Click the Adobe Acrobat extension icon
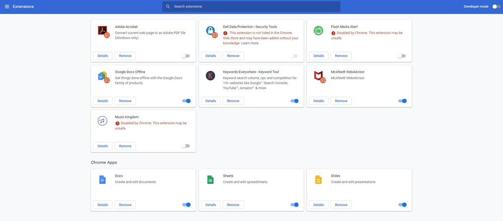This screenshot has width=503, height=221. click(103, 31)
